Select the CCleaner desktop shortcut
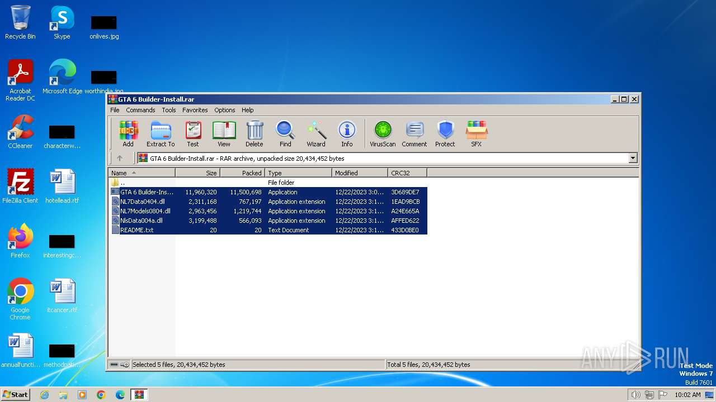 20,132
